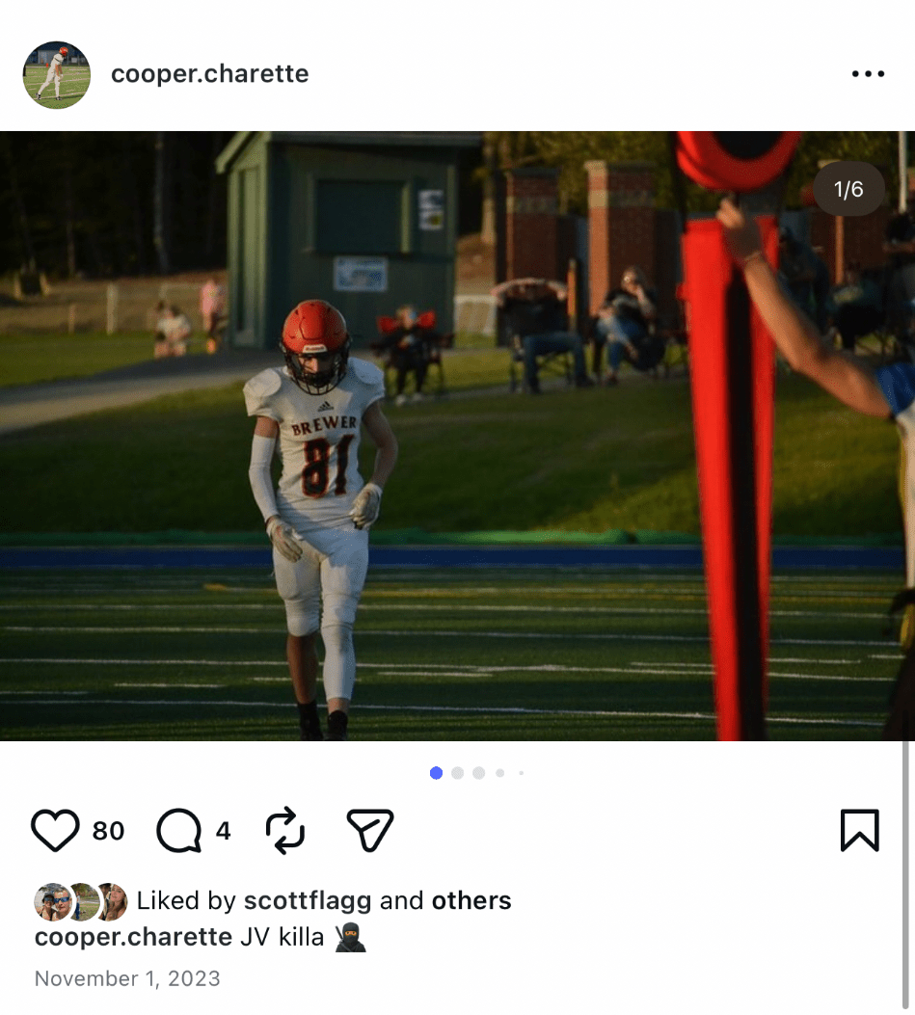Jump to the third carousel dot

(478, 773)
